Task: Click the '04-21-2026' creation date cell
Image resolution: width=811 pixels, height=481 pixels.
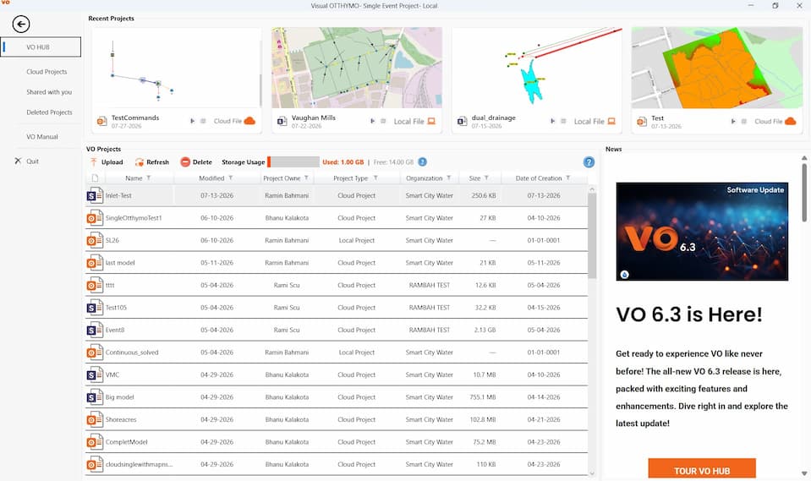Action: [x=544, y=419]
